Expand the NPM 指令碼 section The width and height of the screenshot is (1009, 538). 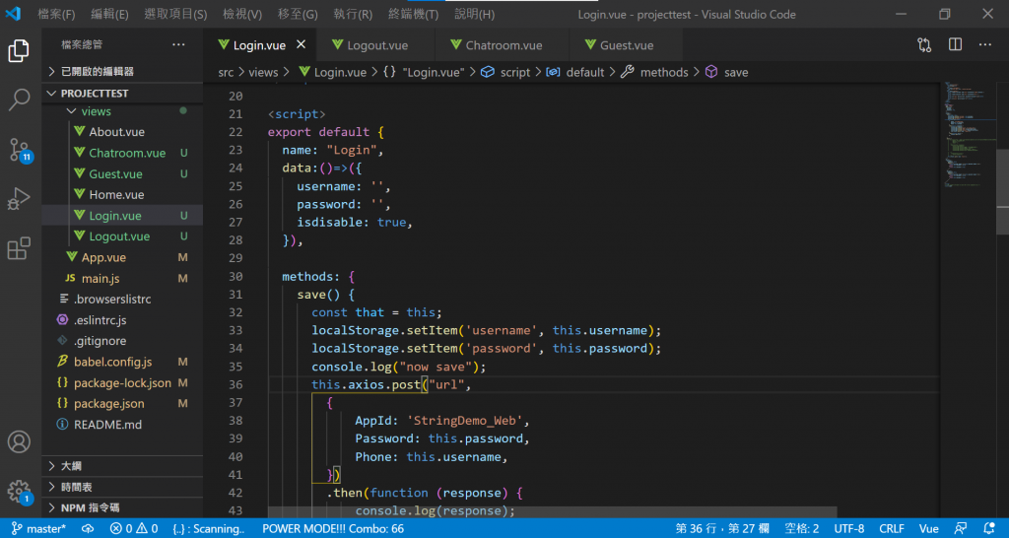coord(90,507)
